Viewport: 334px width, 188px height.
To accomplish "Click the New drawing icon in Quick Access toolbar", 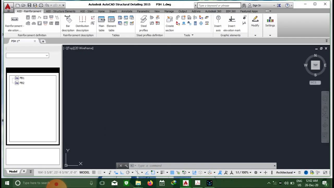I will click(x=18, y=5).
